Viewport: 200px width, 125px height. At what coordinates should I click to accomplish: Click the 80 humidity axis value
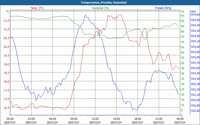[183, 31]
